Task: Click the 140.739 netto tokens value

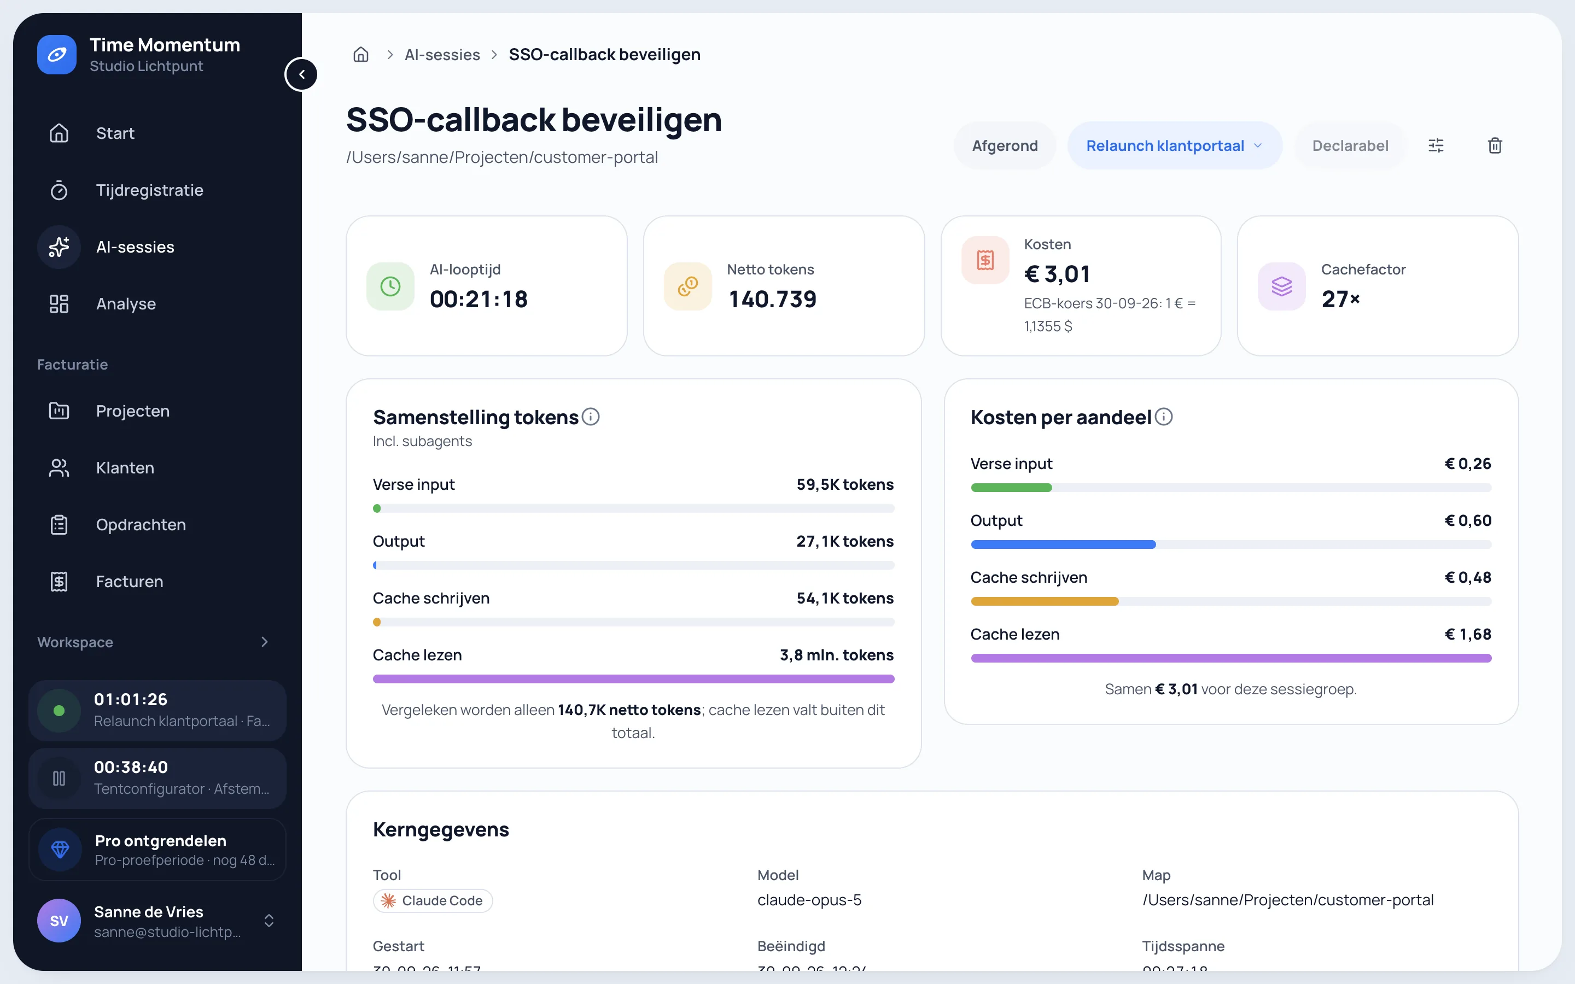Action: tap(772, 300)
